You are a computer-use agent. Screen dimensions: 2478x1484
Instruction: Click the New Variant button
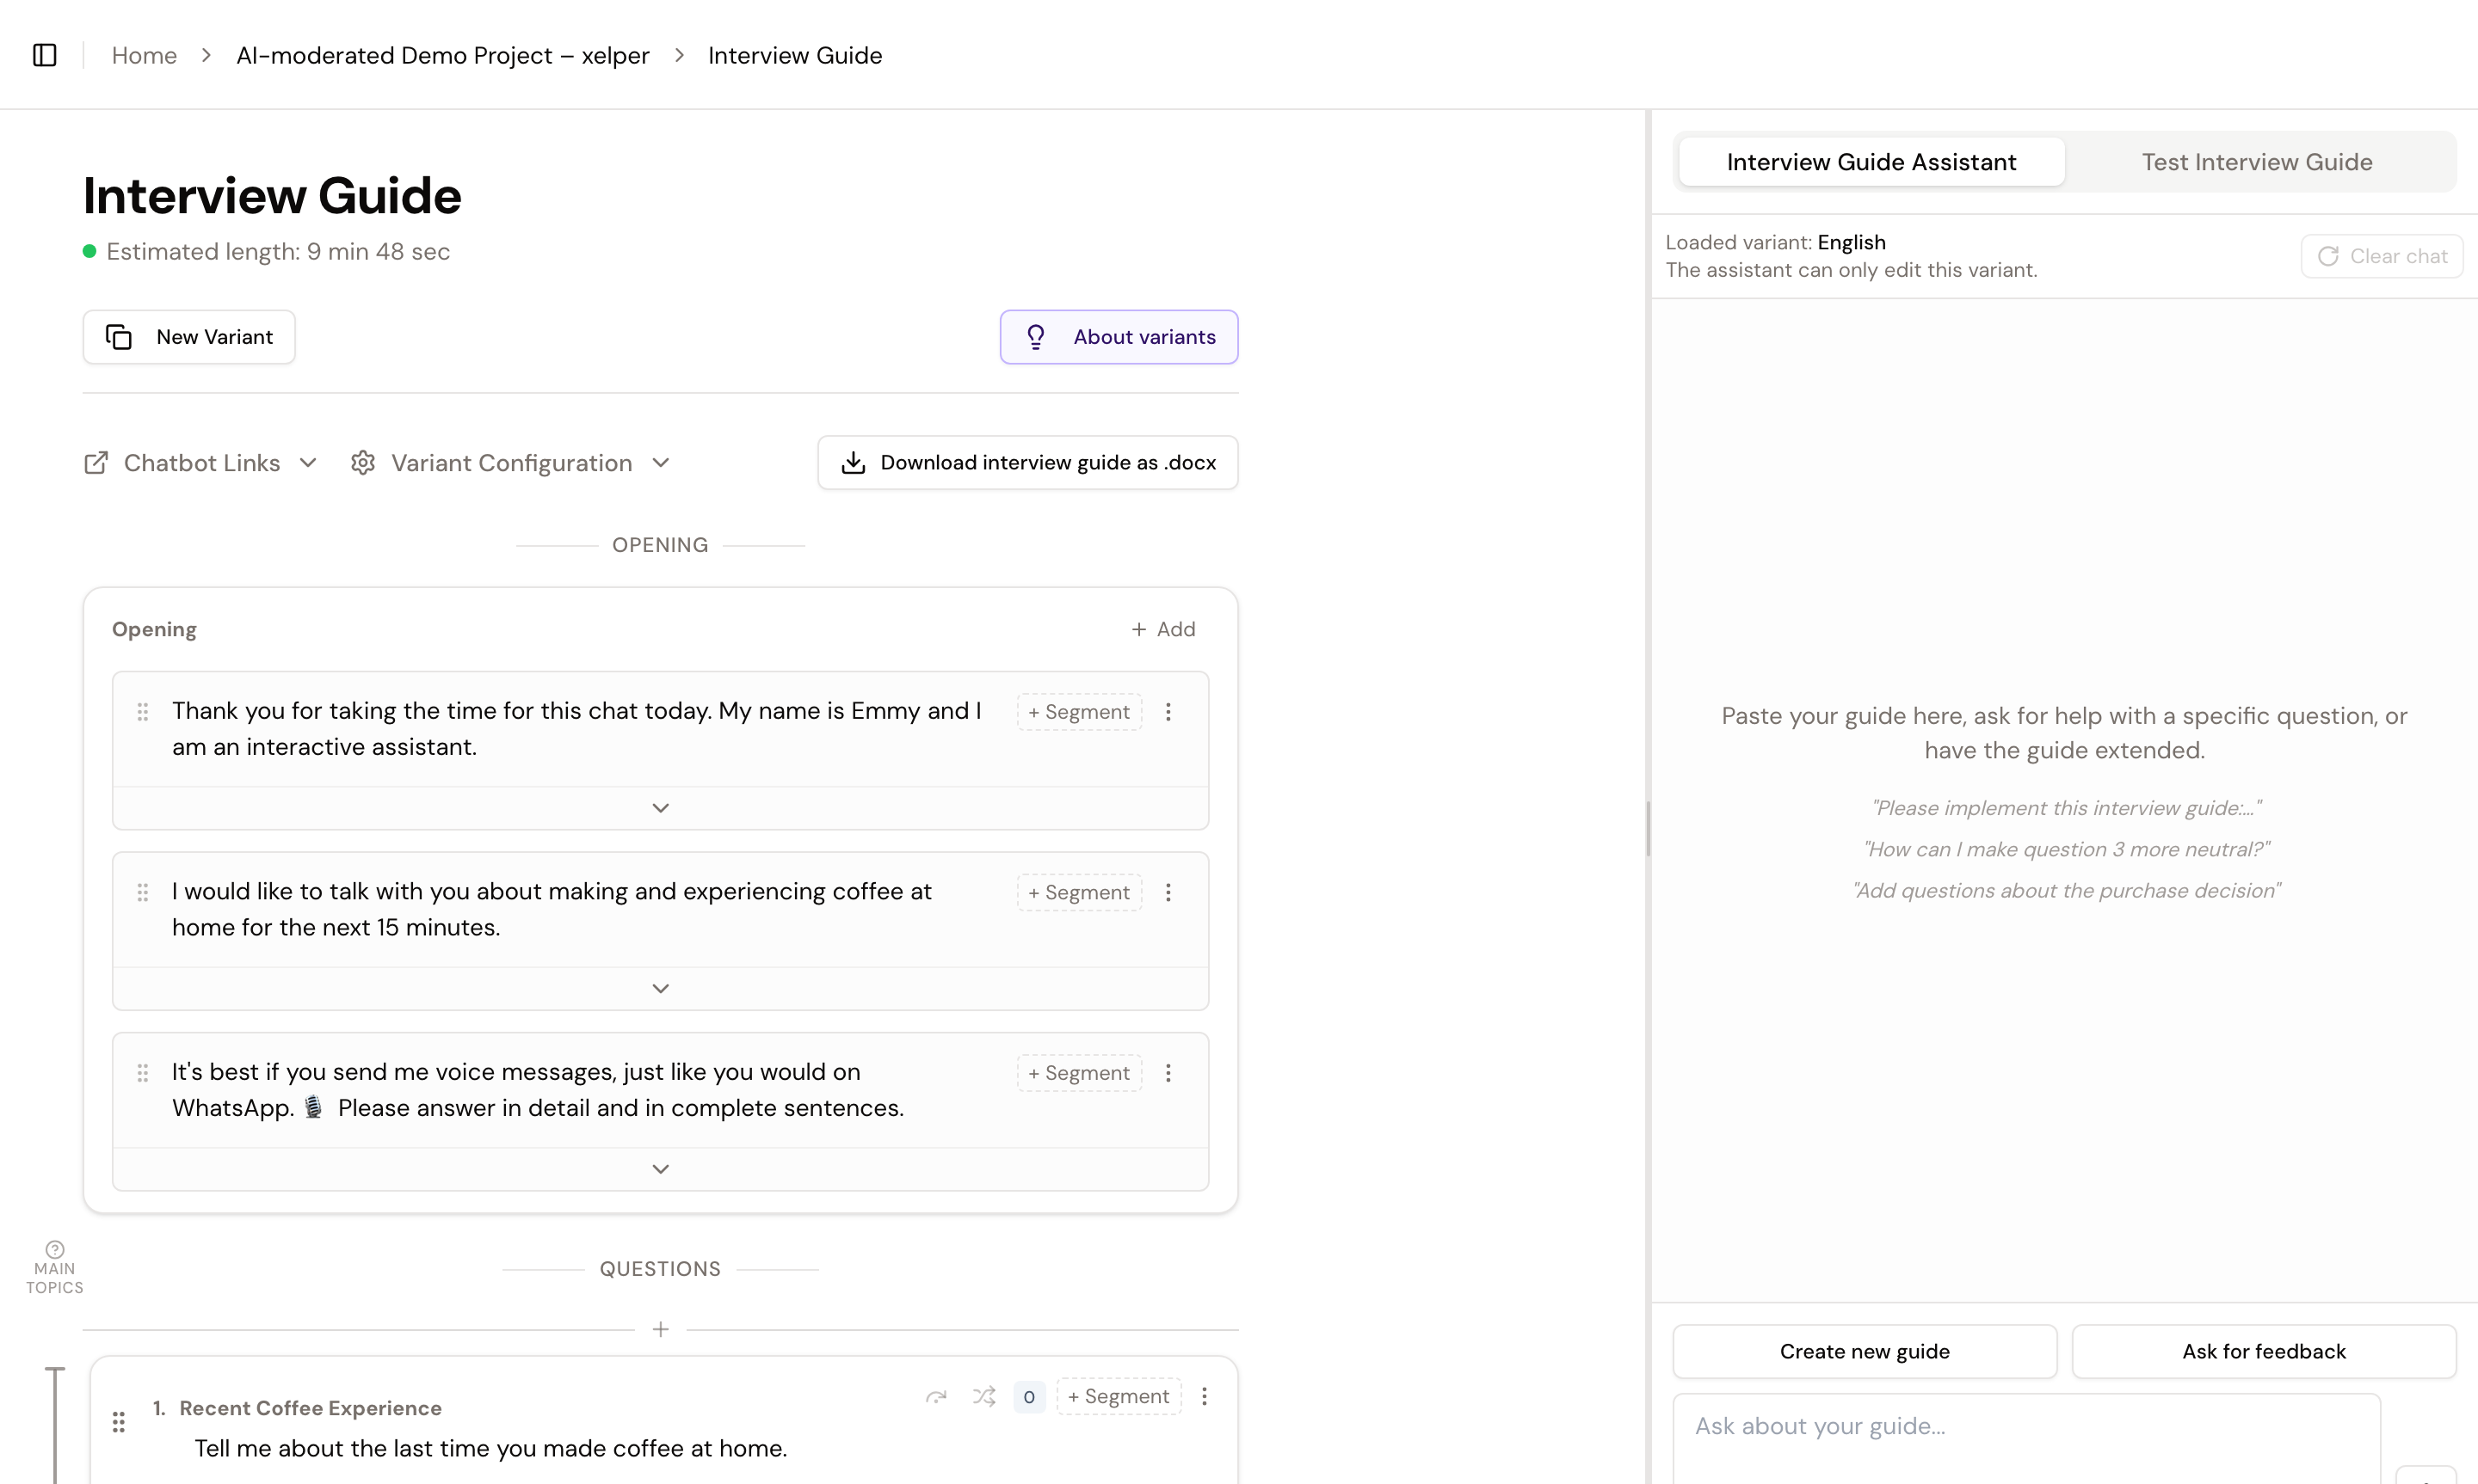[x=189, y=337]
